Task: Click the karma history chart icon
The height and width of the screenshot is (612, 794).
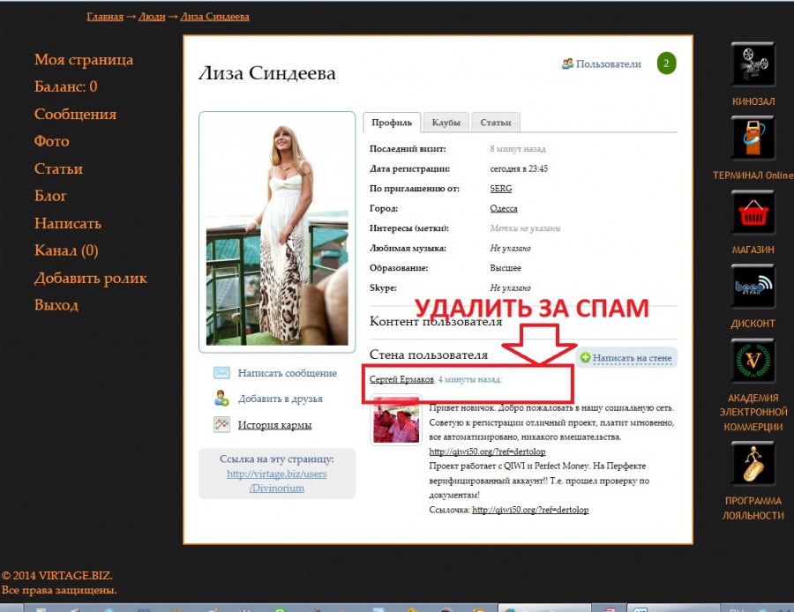Action: coord(221,424)
